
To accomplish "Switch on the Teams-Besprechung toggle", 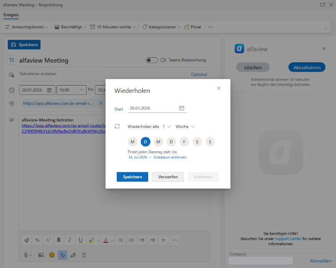I will [x=152, y=60].
